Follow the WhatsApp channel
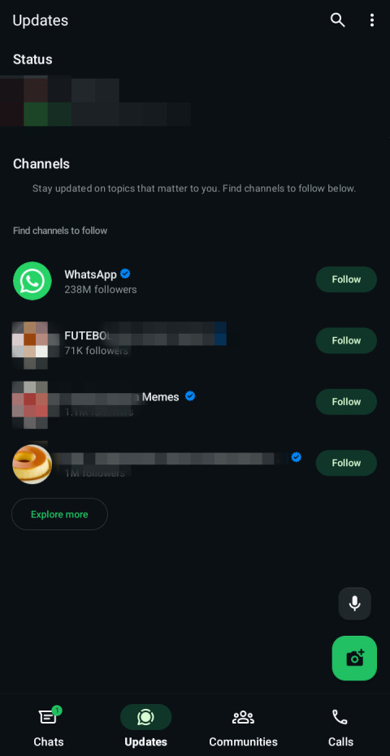The image size is (390, 756). coord(346,279)
